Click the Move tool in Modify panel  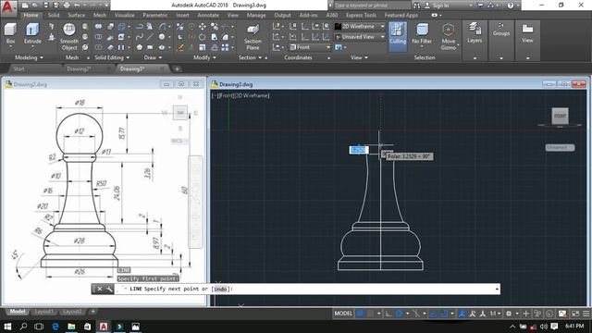[x=203, y=27]
